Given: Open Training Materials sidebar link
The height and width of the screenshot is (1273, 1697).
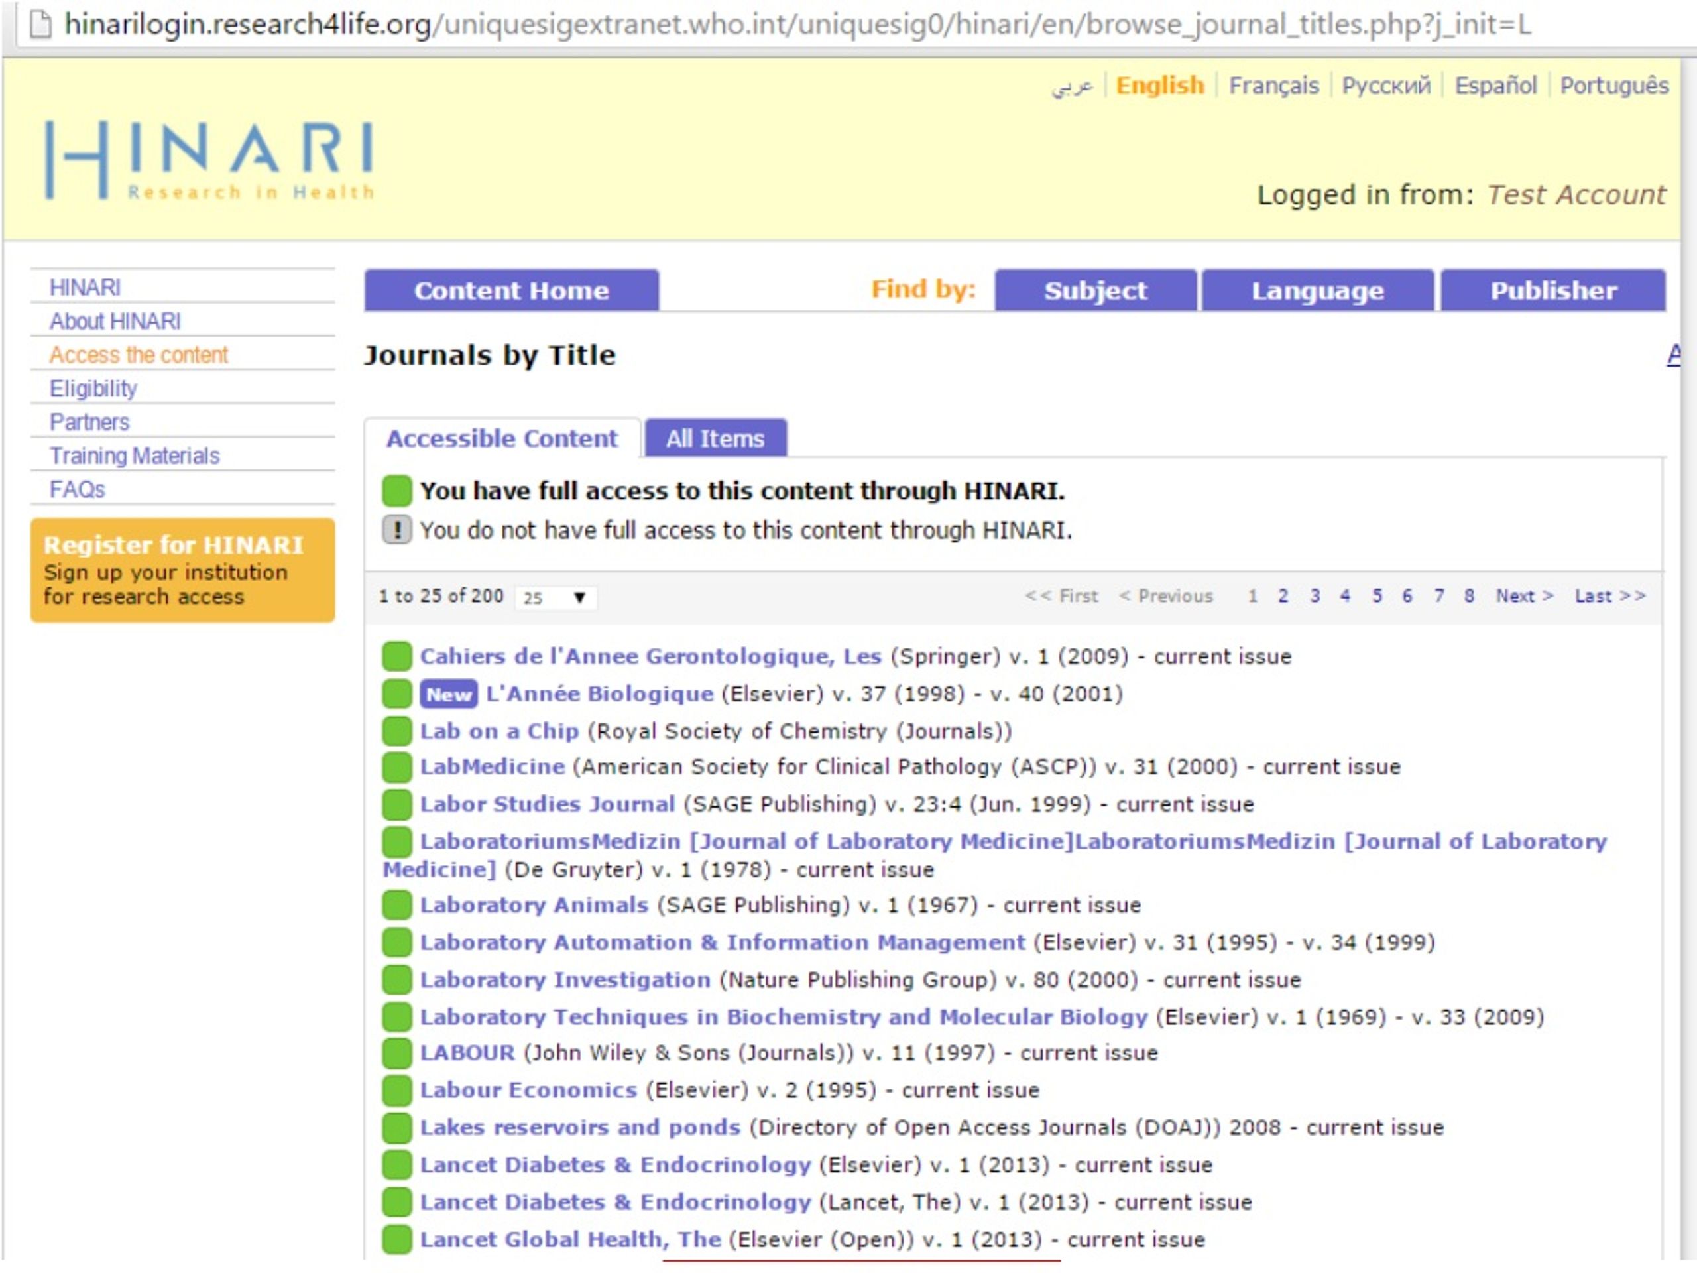Looking at the screenshot, I should [x=135, y=457].
